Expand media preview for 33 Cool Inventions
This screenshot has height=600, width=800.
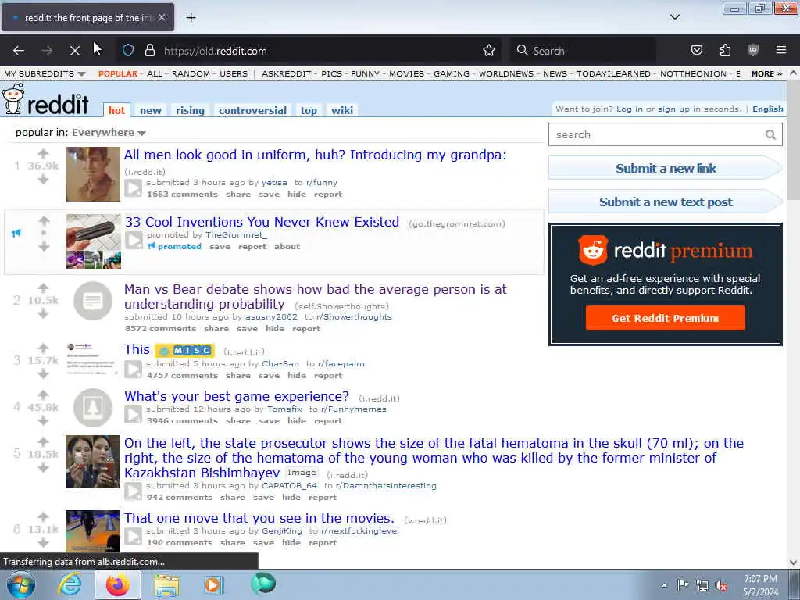[134, 241]
